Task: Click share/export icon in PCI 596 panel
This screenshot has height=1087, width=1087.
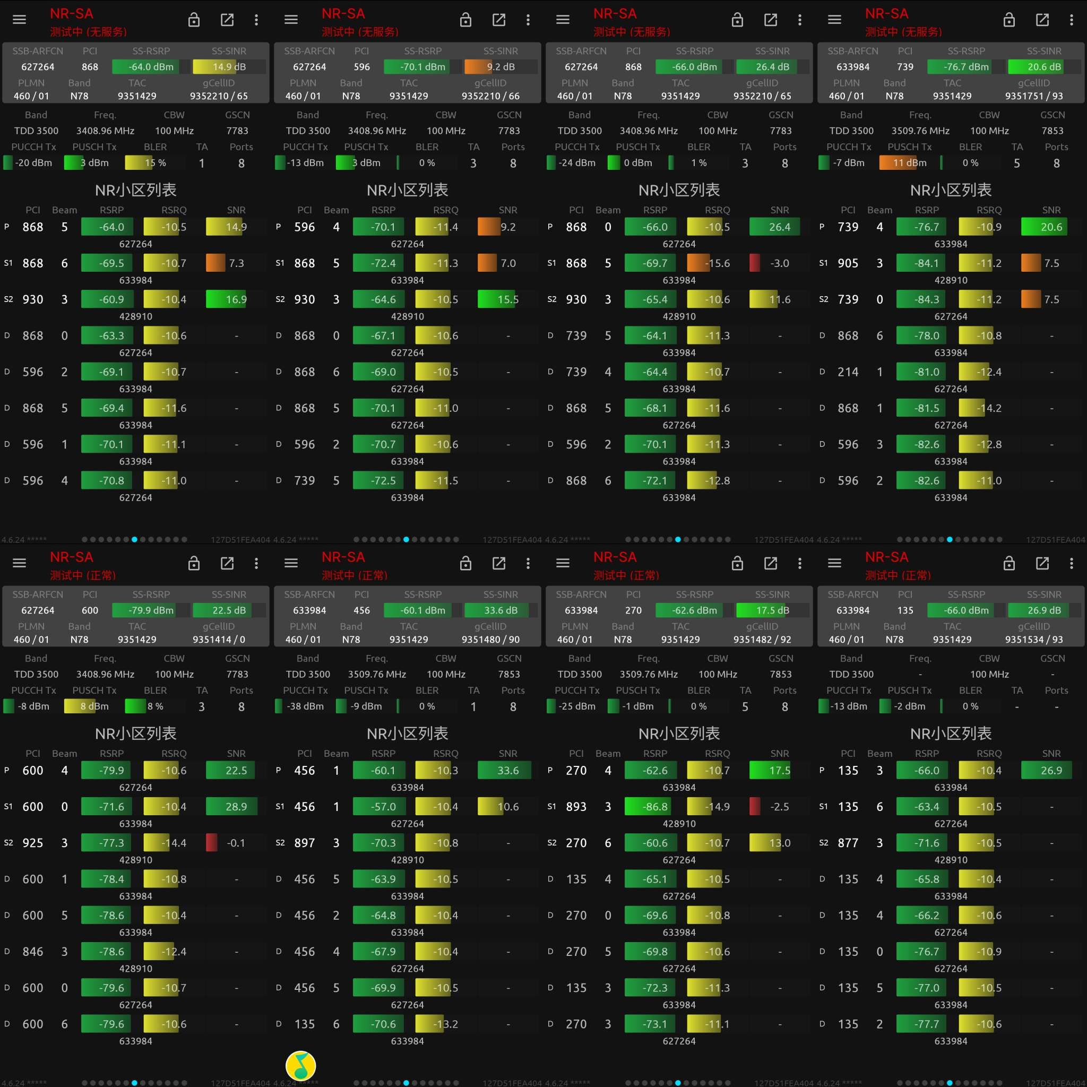Action: click(499, 20)
